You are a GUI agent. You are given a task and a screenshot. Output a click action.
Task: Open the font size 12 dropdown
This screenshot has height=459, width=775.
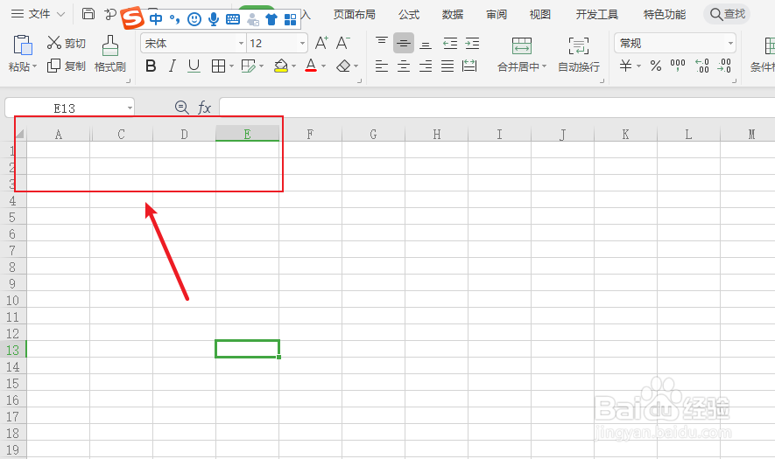pos(302,44)
